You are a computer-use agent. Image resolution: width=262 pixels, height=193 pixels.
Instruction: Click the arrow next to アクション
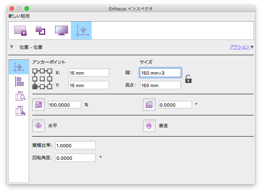click(x=252, y=47)
